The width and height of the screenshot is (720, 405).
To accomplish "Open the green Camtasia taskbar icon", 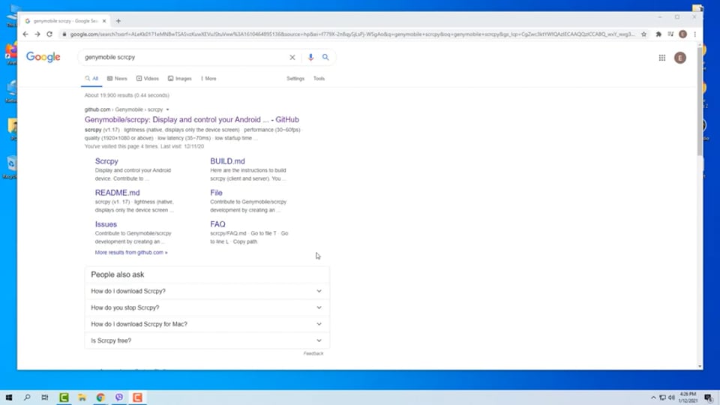I will (64, 397).
